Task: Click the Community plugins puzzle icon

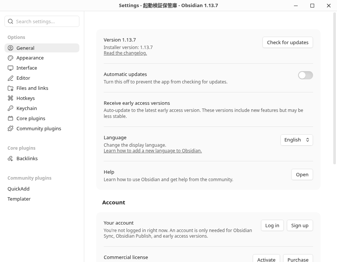Action: tap(10, 128)
